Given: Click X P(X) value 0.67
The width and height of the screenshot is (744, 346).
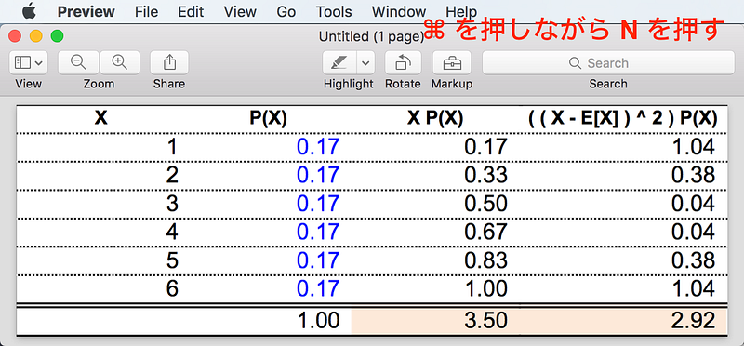Looking at the screenshot, I should tap(485, 233).
